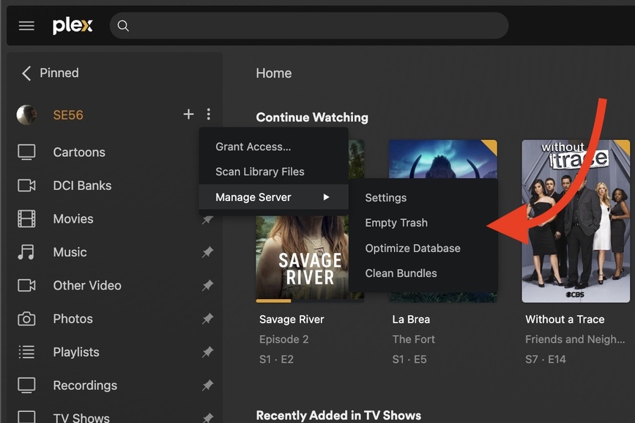
Task: Click the Music note icon
Action: click(26, 252)
